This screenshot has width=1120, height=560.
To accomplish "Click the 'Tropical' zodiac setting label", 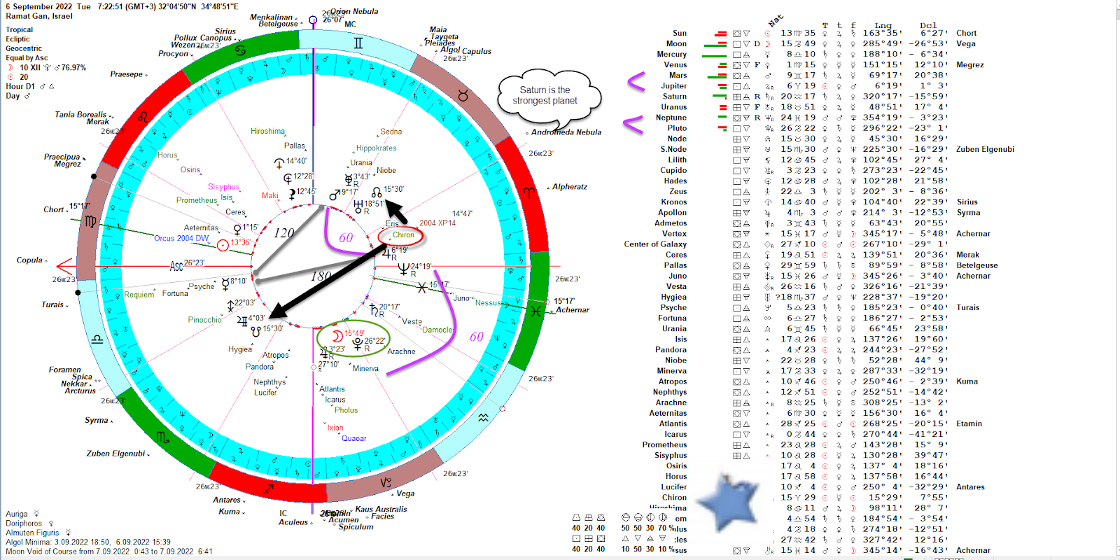I will click(20, 29).
